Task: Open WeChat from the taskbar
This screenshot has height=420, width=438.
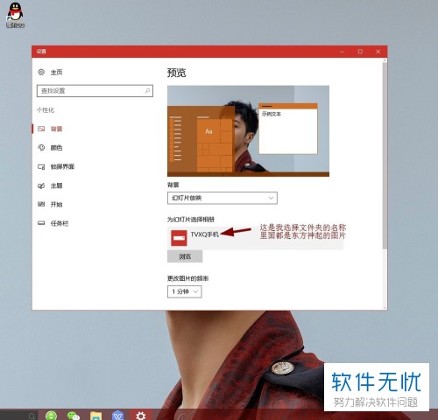Action: [73, 416]
